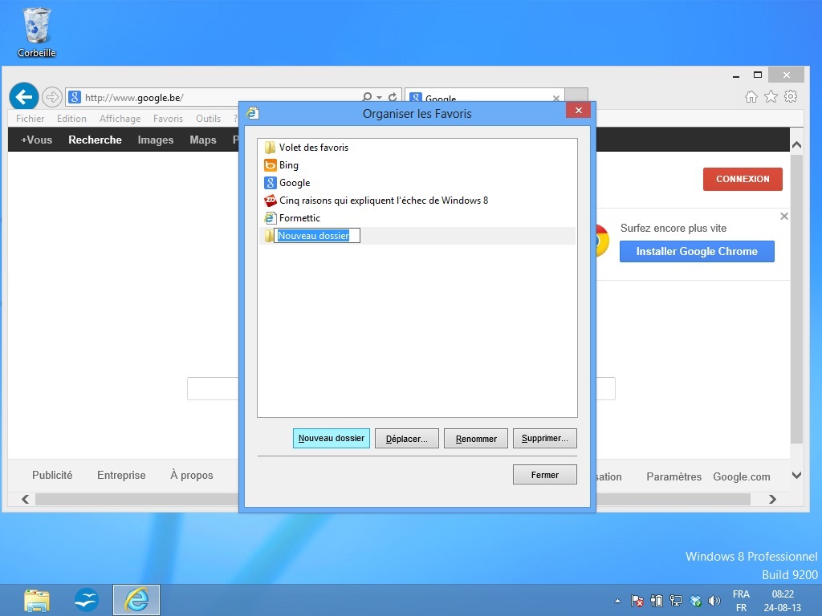Click the Google.com footer link
Viewport: 822px width, 616px height.
741,476
